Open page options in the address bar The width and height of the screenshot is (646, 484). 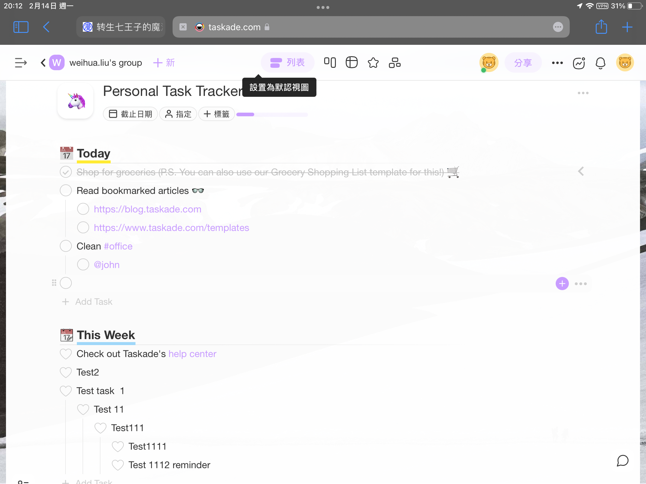(x=558, y=27)
